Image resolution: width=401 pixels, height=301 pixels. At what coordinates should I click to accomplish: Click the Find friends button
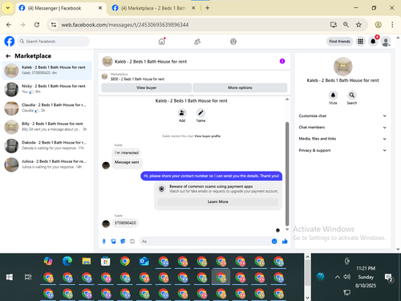[x=339, y=42]
